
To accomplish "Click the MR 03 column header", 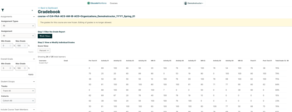I will (240, 61).
